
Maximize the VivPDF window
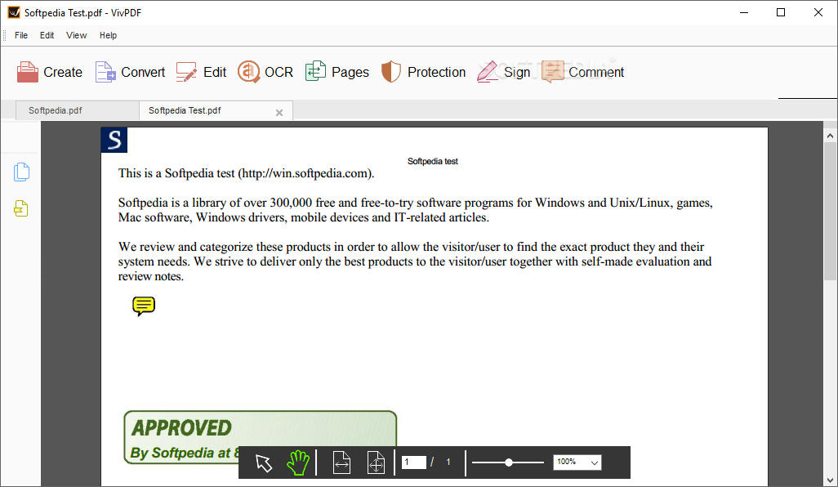(x=781, y=12)
